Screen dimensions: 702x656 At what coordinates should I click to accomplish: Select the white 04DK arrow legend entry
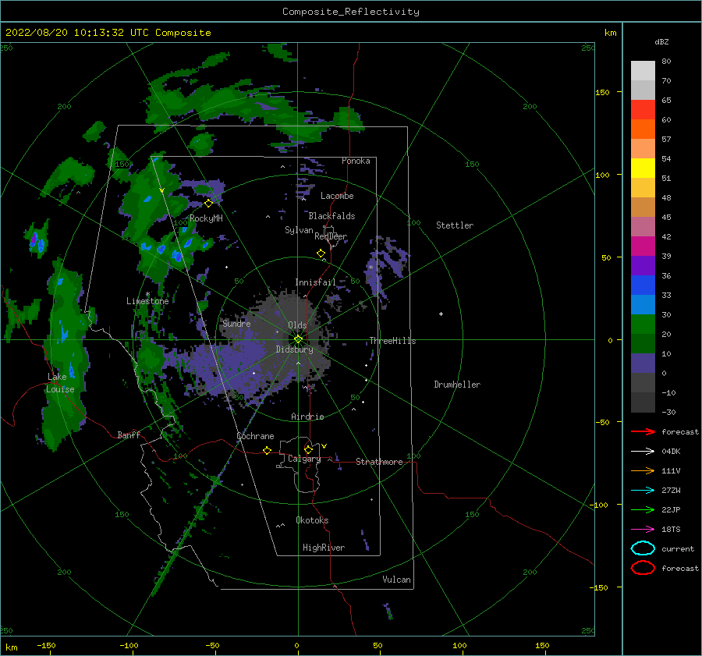click(x=643, y=452)
